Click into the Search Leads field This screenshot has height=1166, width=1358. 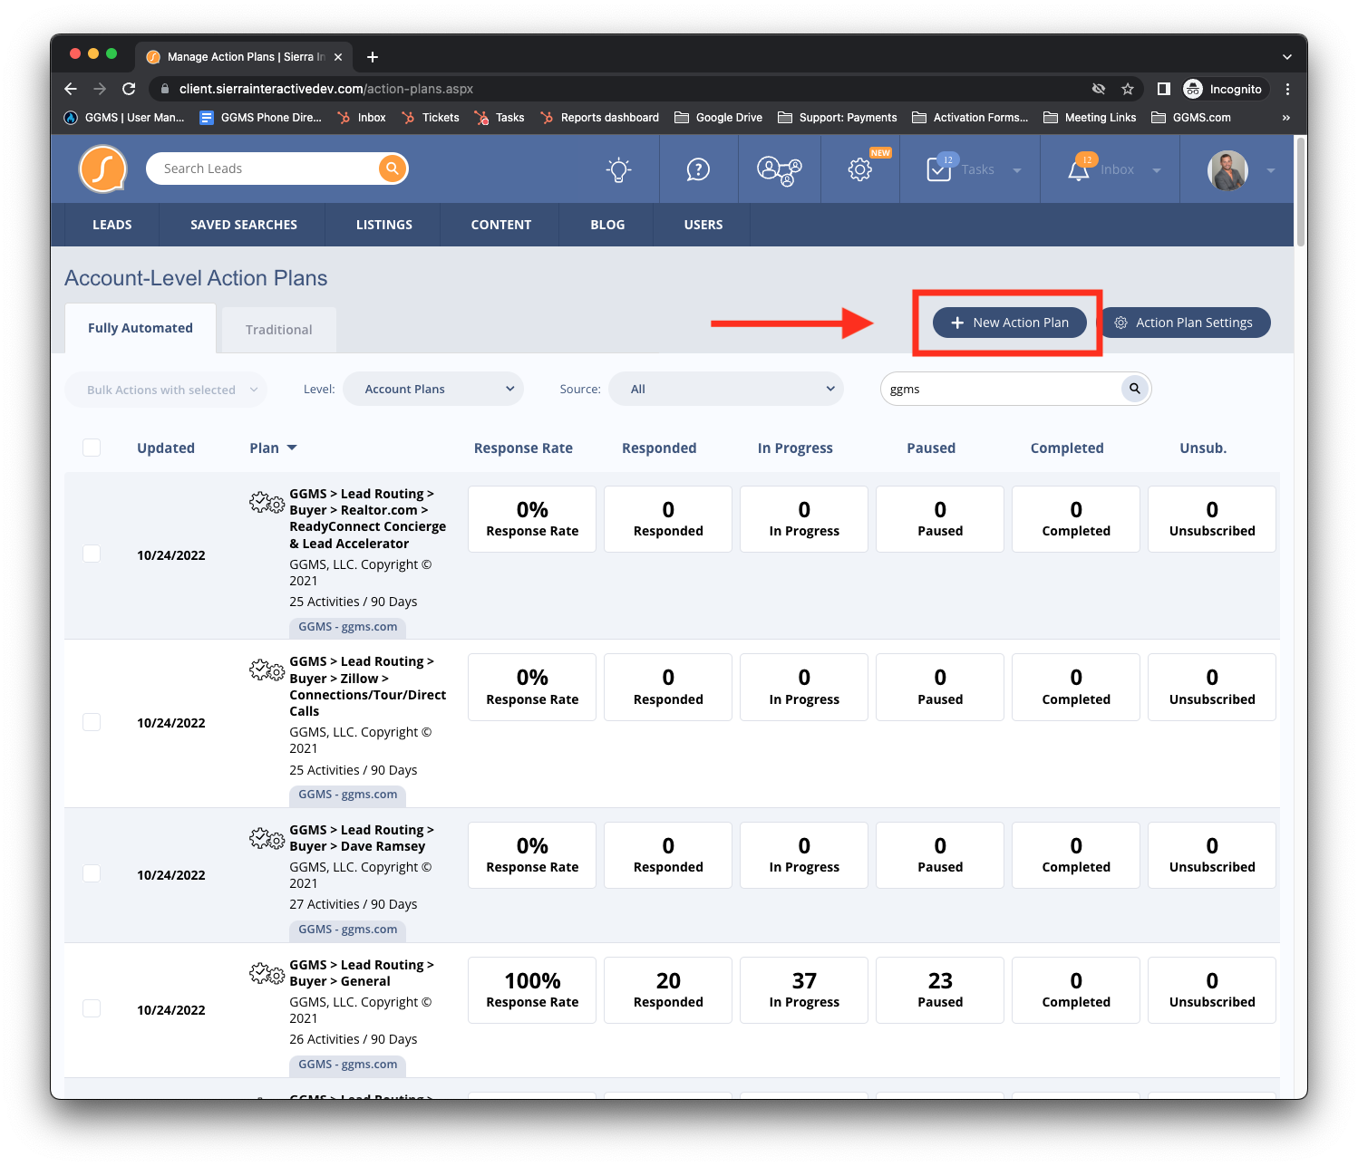coord(263,169)
